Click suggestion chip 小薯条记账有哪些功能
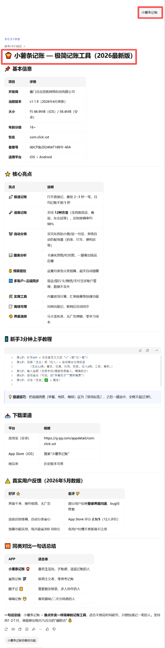Viewport: 165px width, 648px height. click(22, 640)
